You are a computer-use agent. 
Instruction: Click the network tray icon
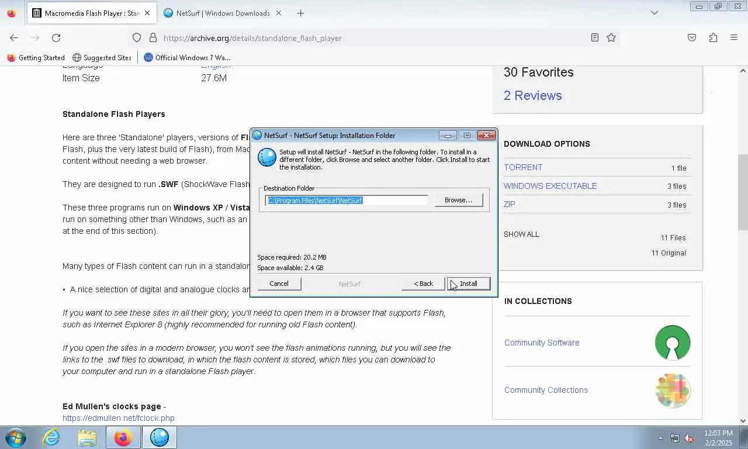click(x=675, y=438)
